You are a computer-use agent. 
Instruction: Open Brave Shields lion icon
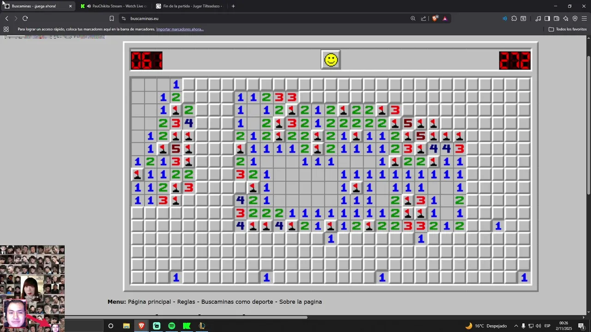point(435,18)
